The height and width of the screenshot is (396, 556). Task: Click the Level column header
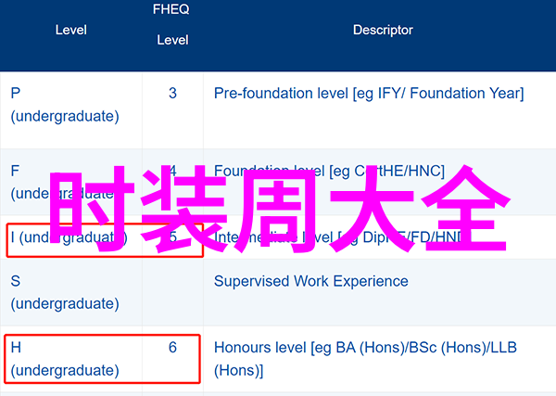71,30
